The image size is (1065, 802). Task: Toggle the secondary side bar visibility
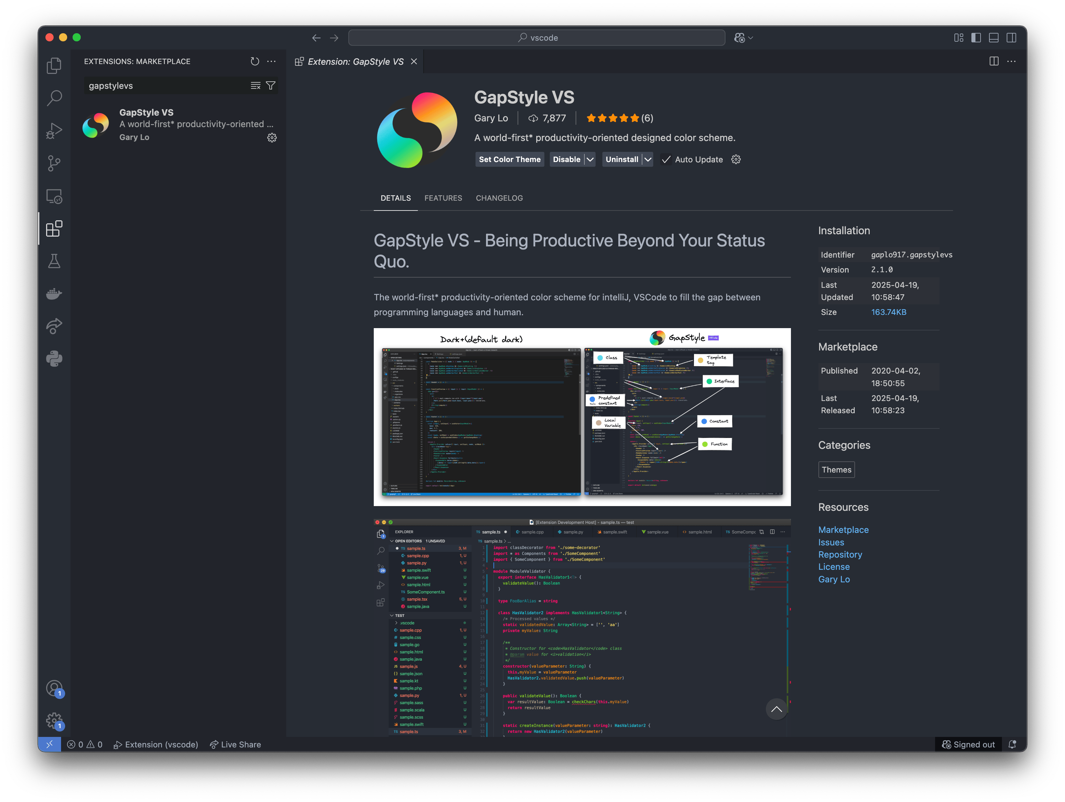[1011, 38]
